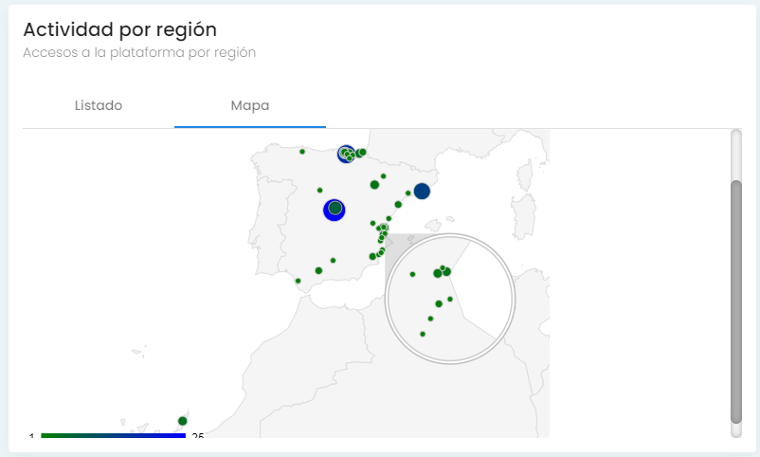This screenshot has height=457, width=760.
Task: Switch to the Listado tab
Action: tap(99, 105)
